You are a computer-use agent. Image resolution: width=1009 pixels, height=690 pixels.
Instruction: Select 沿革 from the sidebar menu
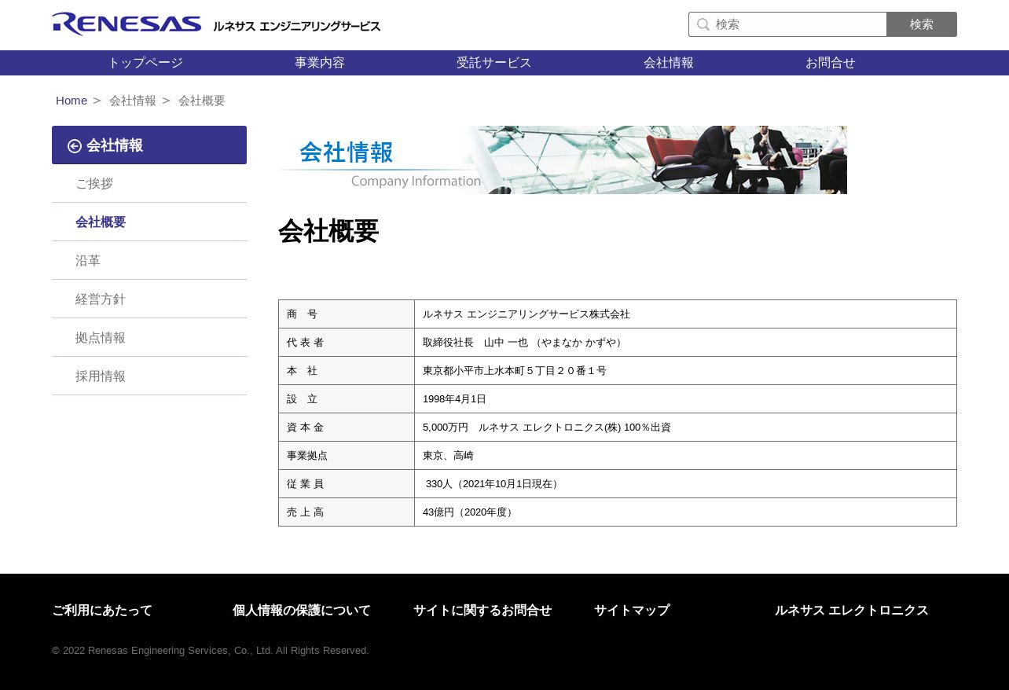[x=88, y=260]
